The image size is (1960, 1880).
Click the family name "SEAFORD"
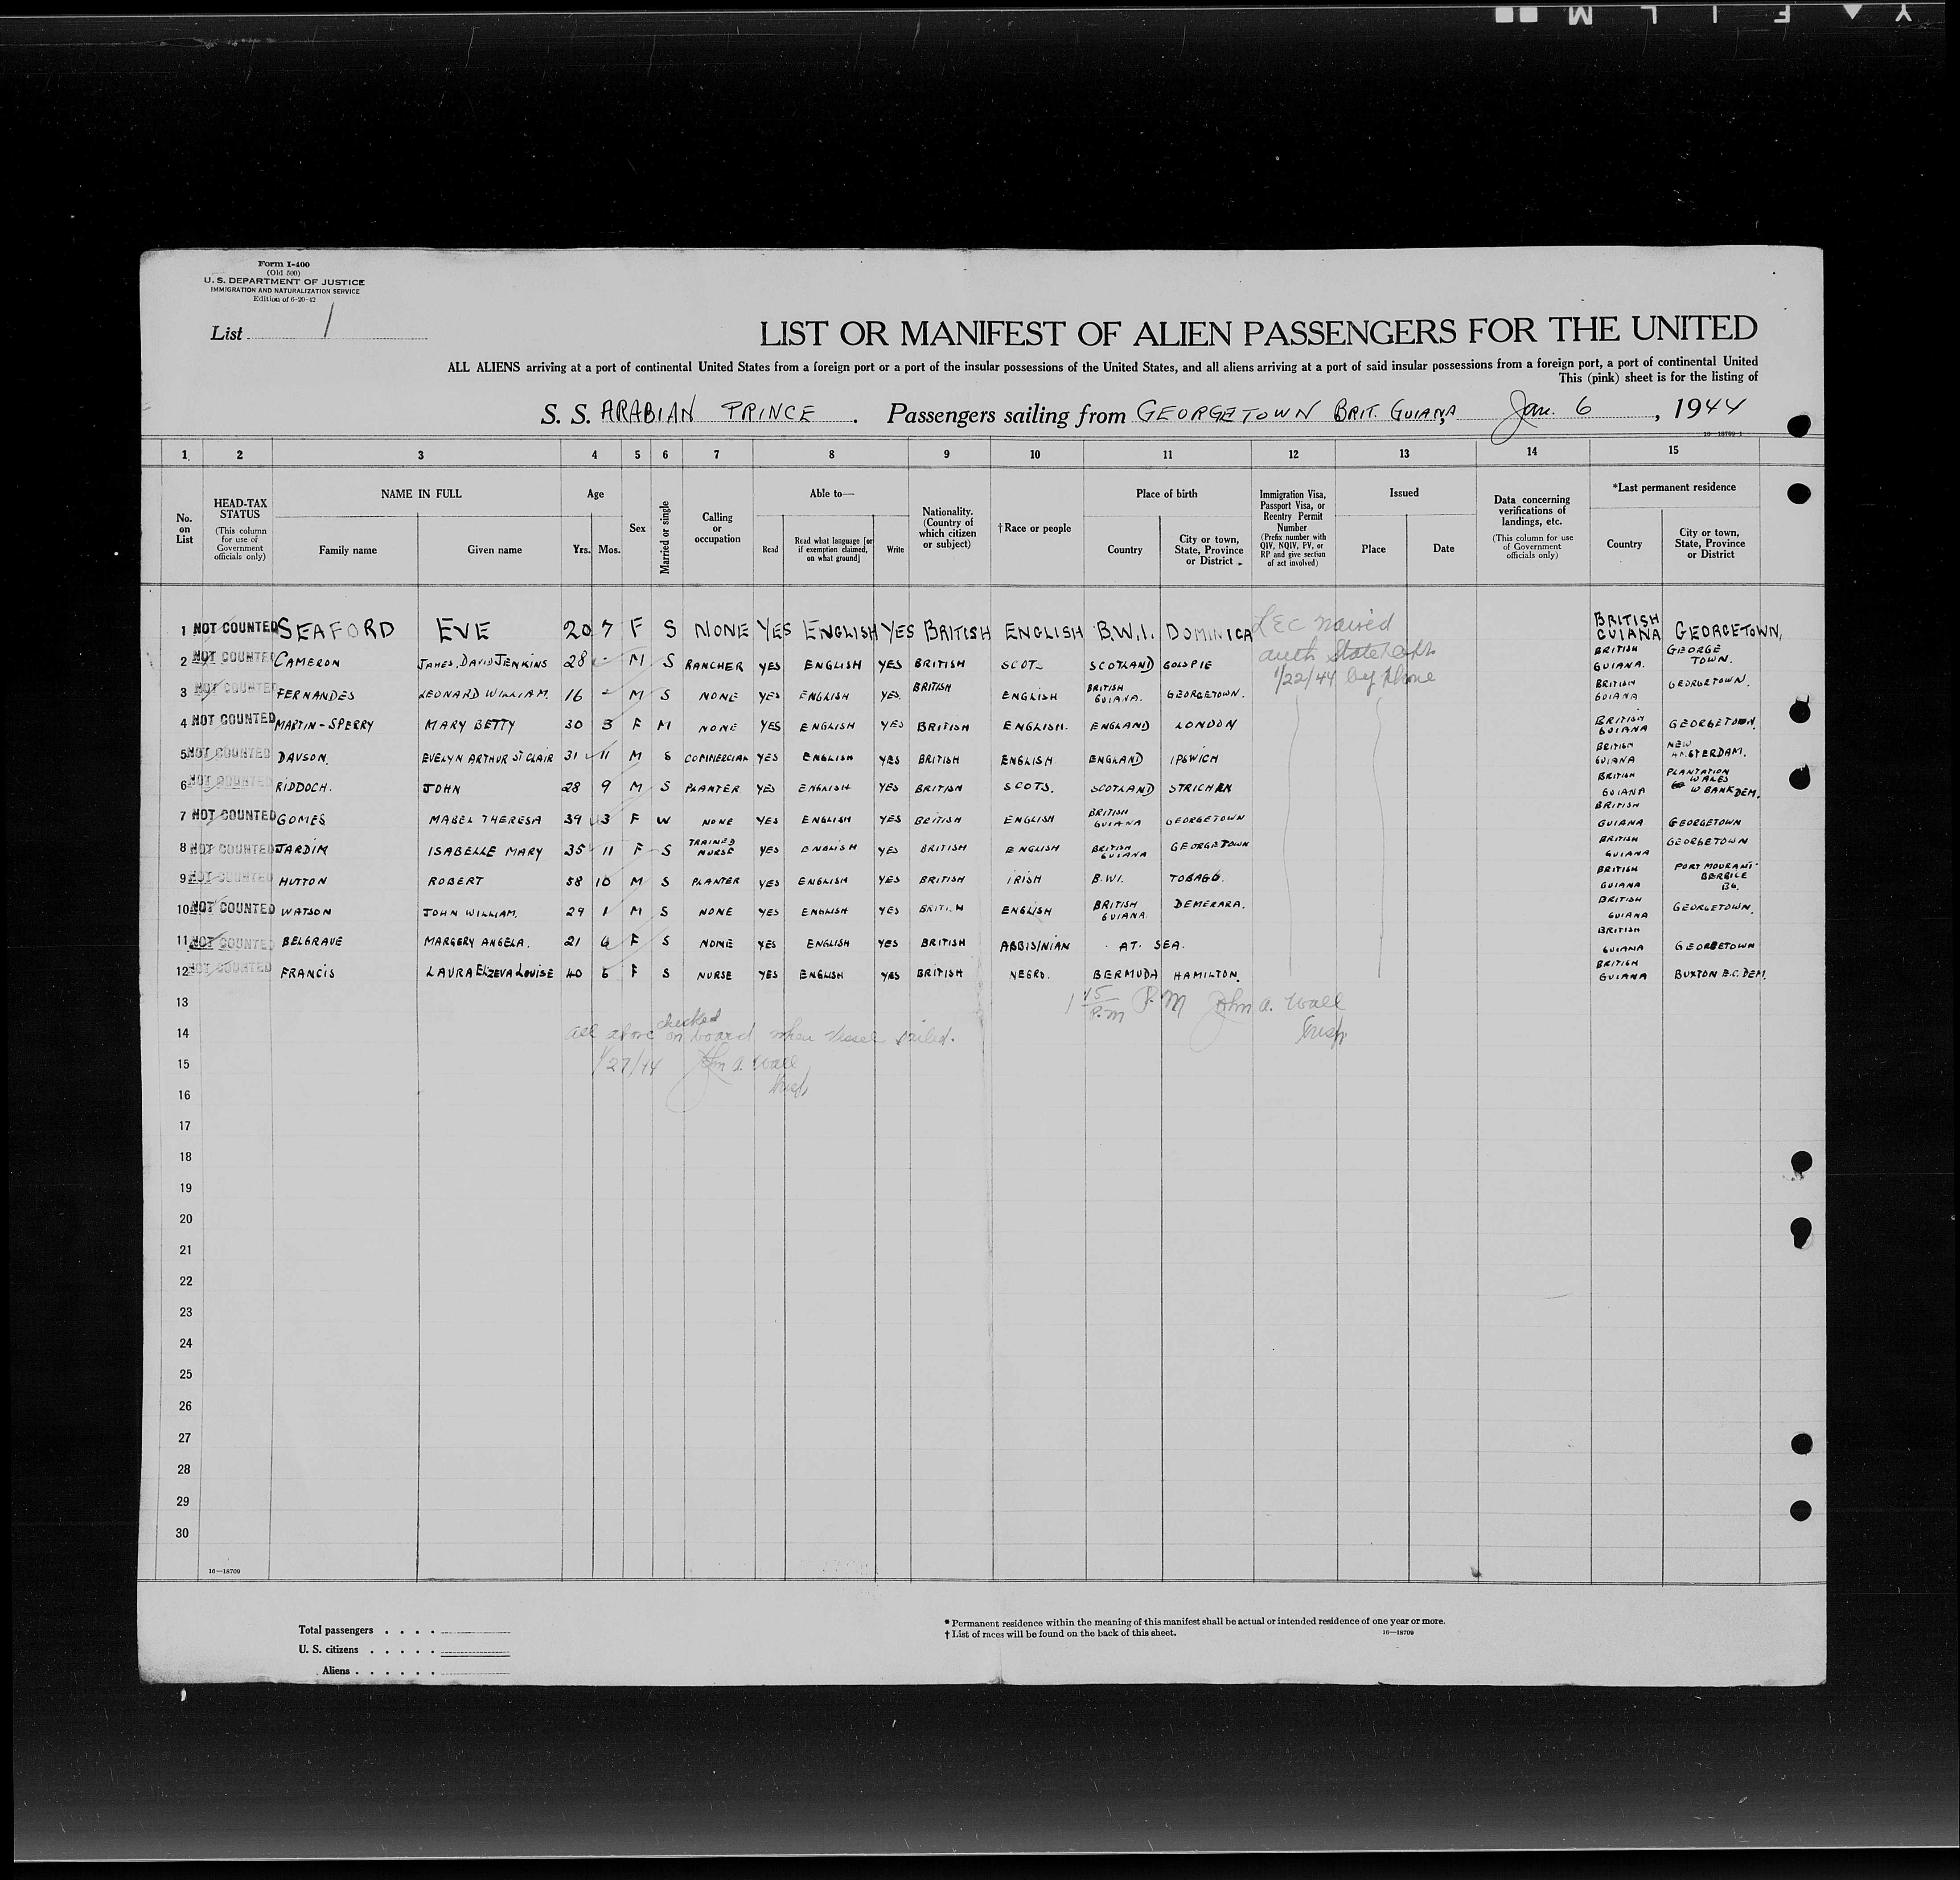336,629
